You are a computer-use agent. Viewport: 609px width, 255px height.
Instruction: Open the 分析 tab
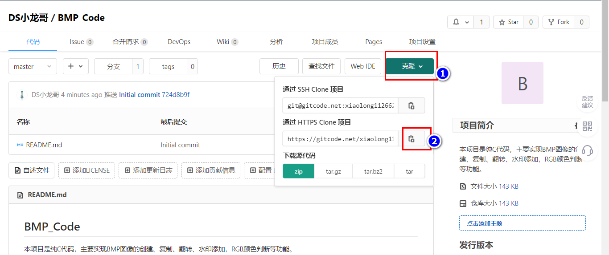tap(276, 42)
